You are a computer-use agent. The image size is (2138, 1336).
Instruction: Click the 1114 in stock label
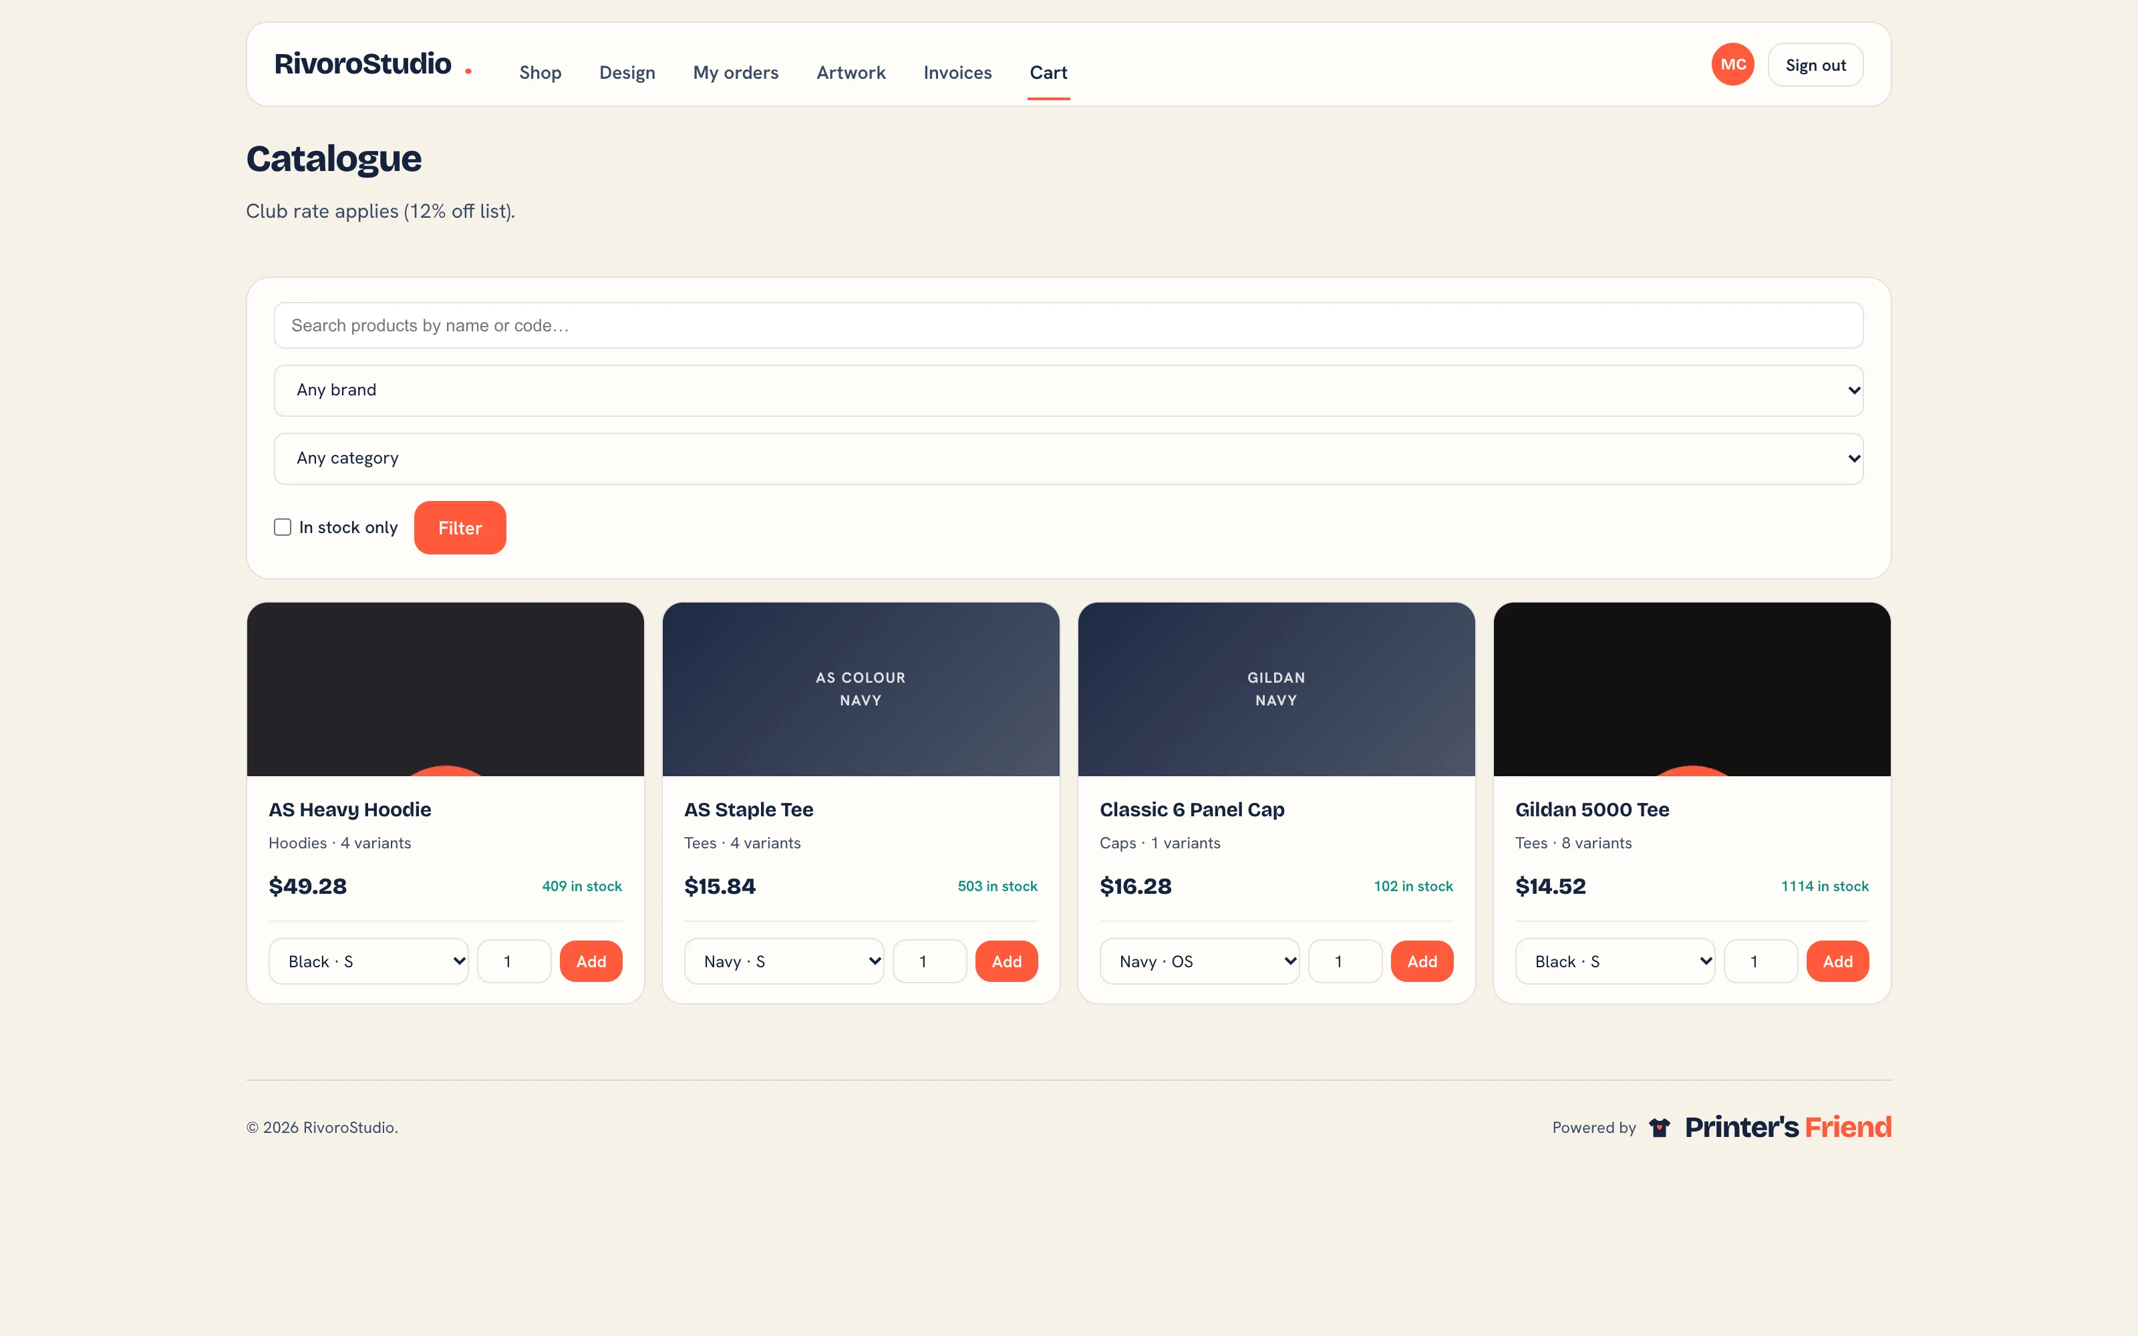1825,886
